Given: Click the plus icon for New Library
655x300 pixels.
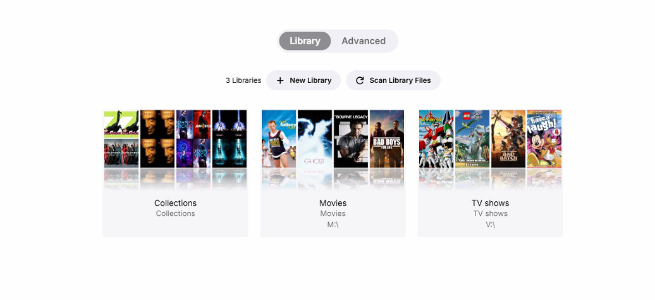Looking at the screenshot, I should pos(280,80).
